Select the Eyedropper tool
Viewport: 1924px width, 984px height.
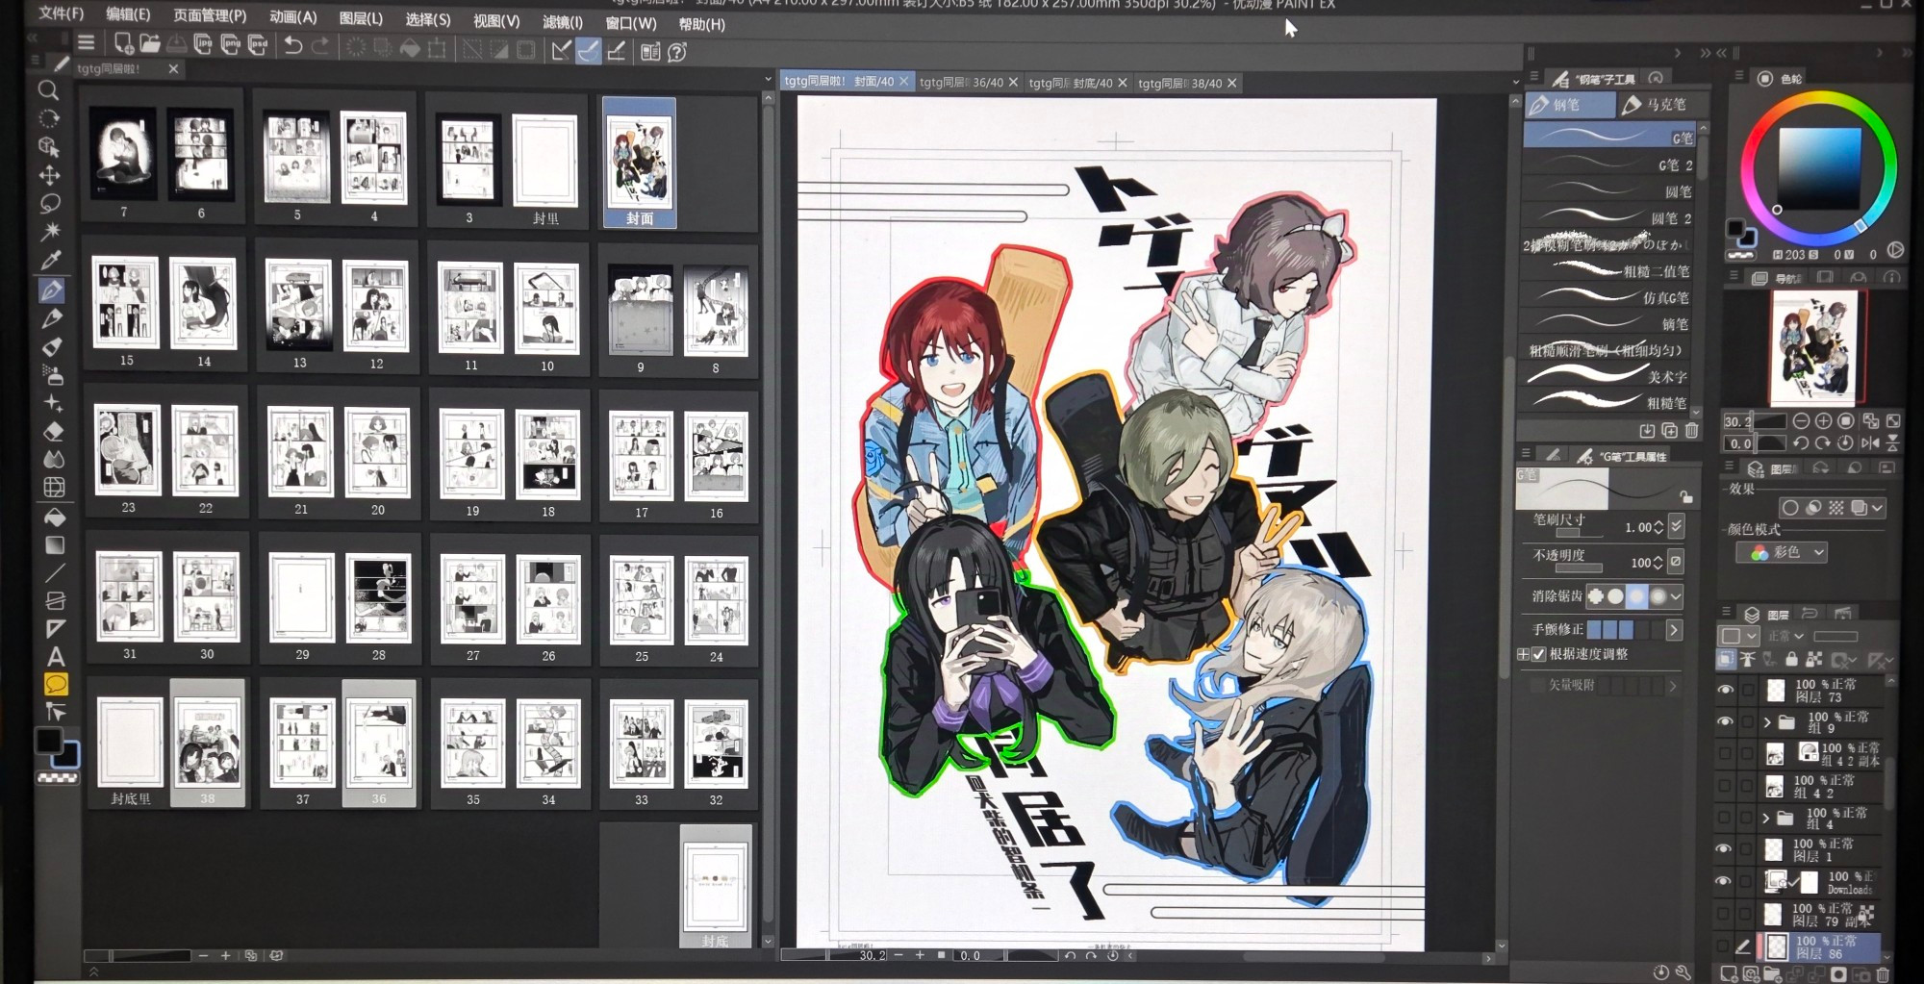point(51,260)
